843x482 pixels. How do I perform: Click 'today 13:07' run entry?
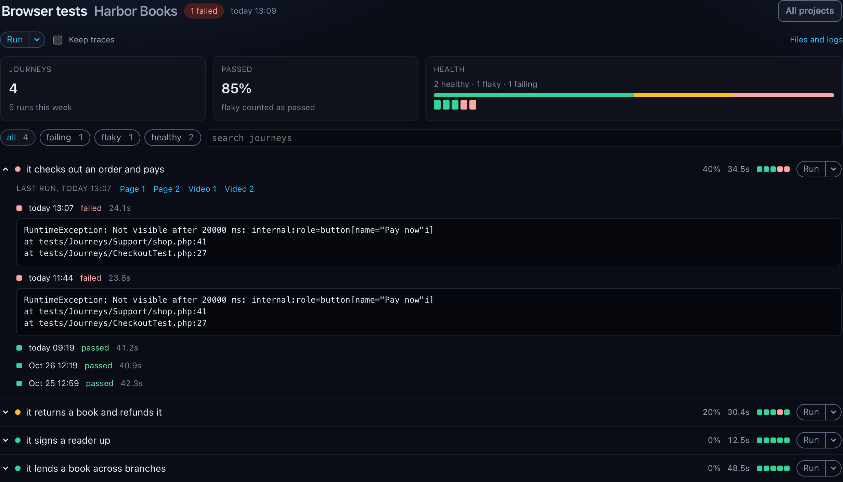tap(51, 208)
